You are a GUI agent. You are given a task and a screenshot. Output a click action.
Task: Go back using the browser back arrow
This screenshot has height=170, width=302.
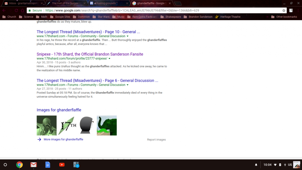click(x=4, y=10)
